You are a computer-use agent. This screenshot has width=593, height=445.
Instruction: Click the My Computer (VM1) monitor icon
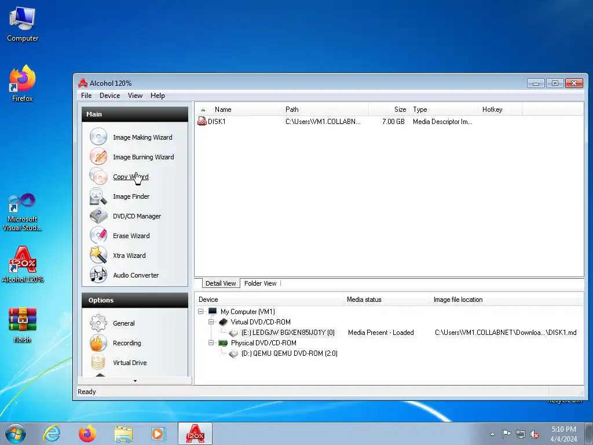213,311
